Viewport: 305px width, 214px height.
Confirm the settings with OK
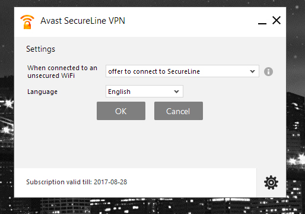pos(121,111)
